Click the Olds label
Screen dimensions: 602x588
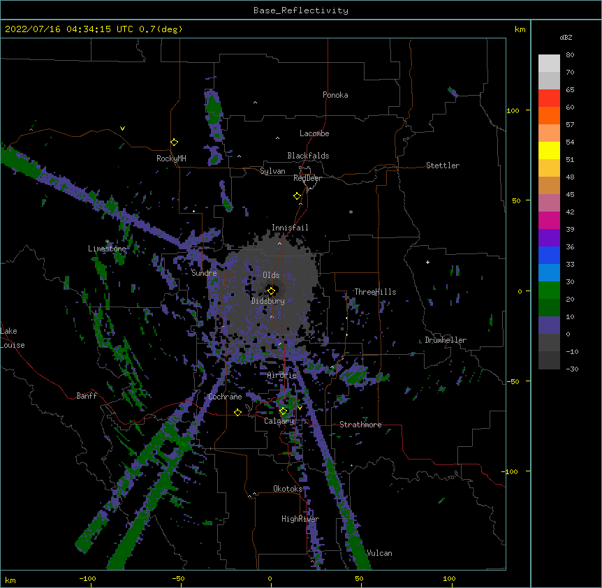(x=271, y=275)
